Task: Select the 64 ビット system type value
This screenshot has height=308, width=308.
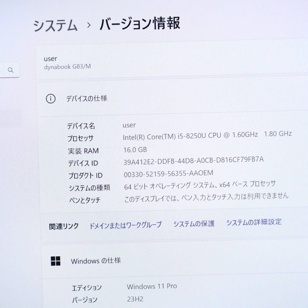Action: click(x=200, y=185)
